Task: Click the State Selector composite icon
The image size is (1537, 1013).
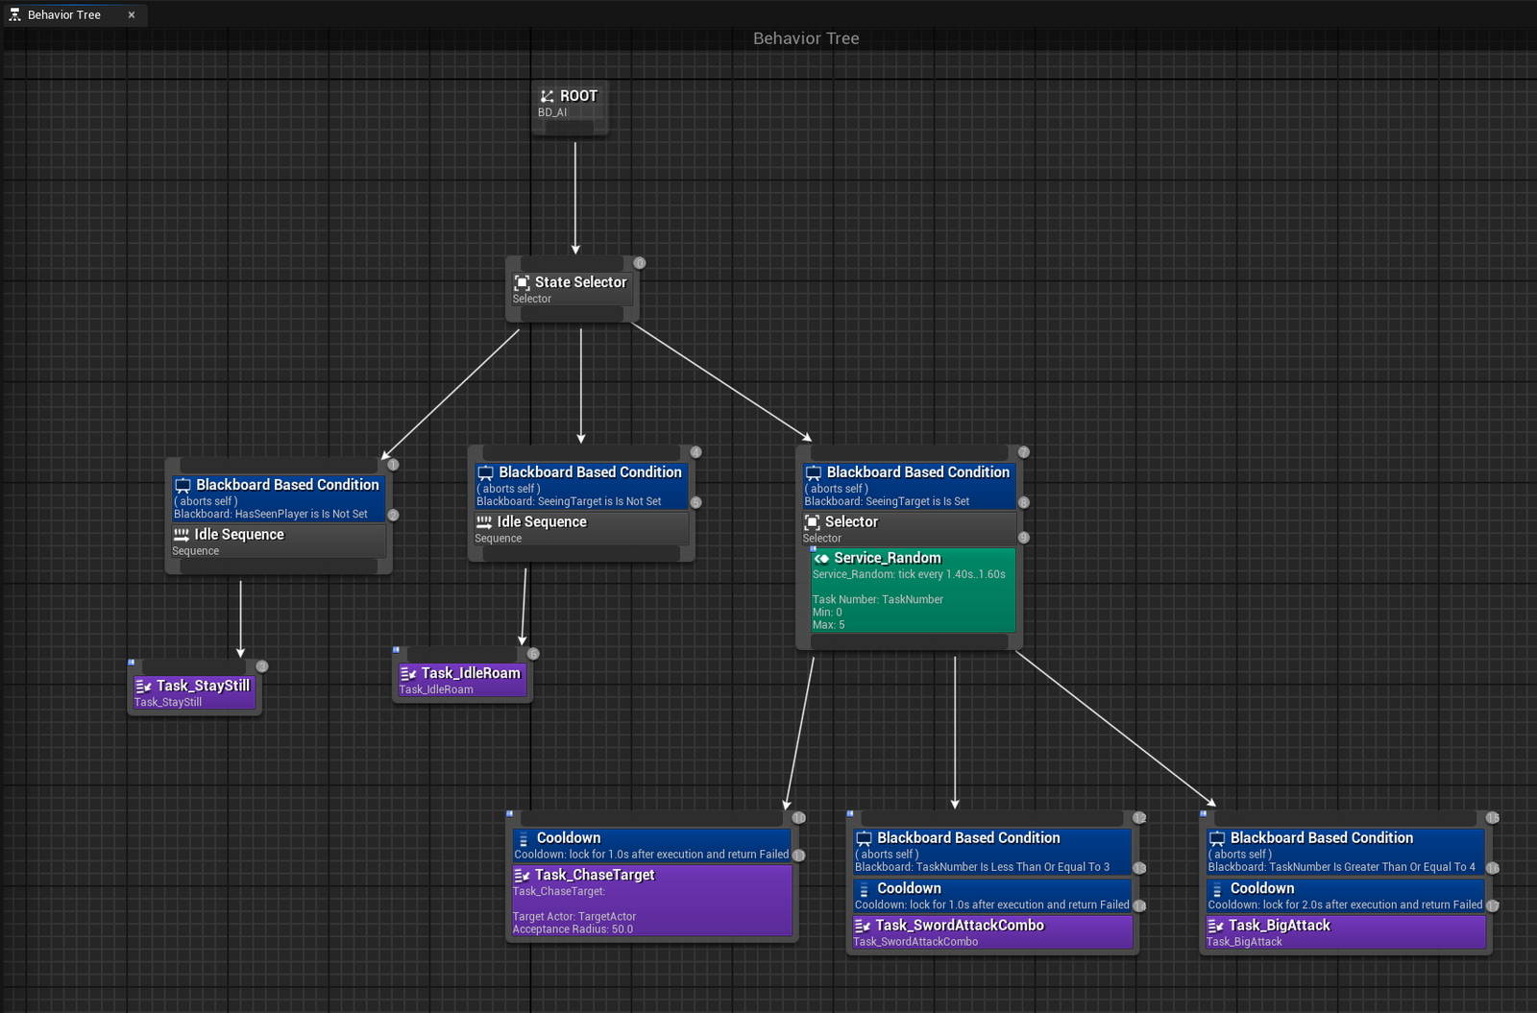Action: [522, 282]
